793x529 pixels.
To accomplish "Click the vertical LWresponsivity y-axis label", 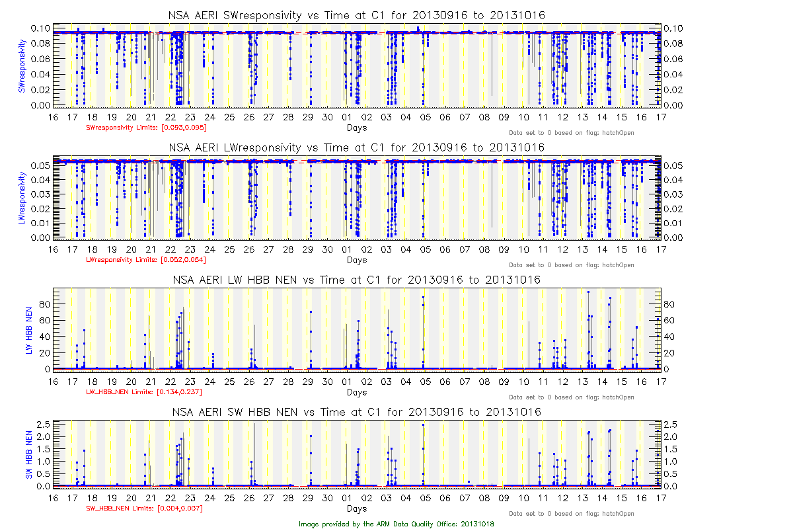I will click(x=22, y=197).
